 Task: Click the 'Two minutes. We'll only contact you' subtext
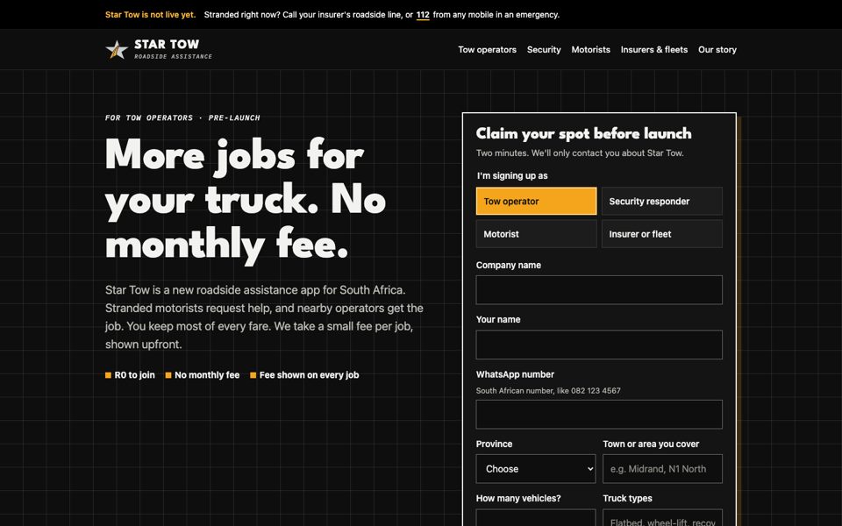pyautogui.click(x=580, y=153)
